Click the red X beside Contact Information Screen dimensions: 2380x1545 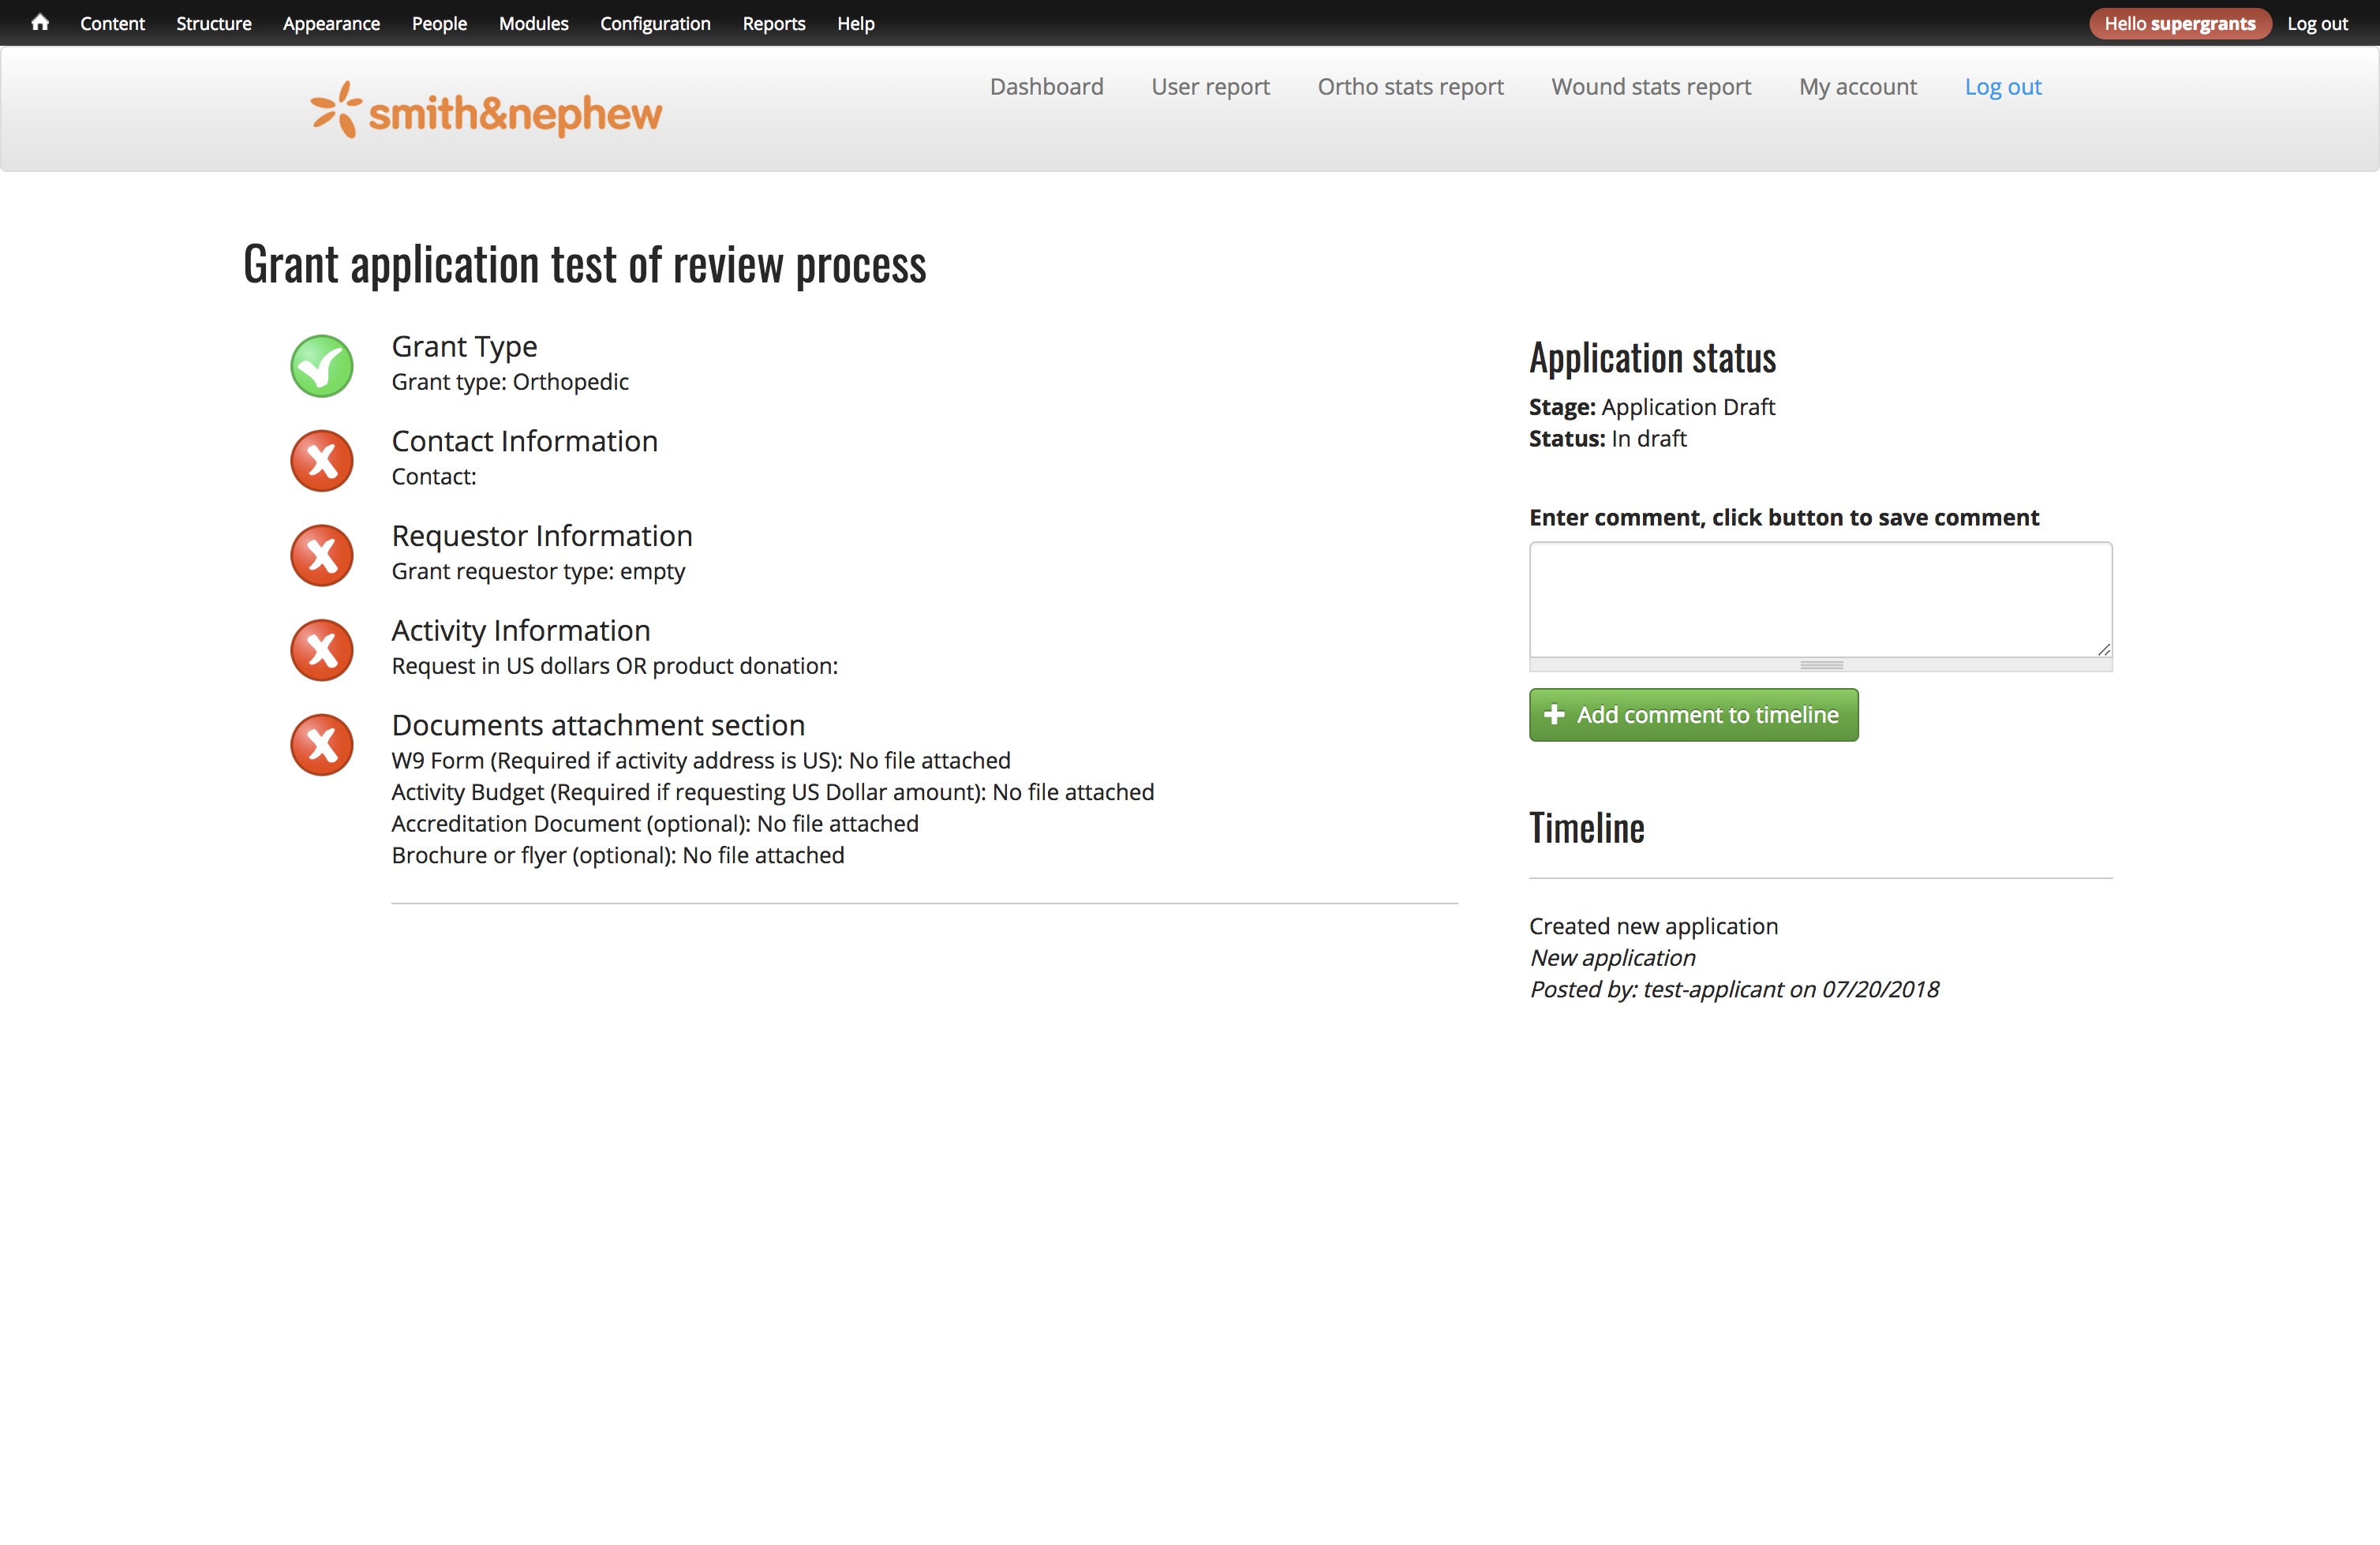(x=321, y=461)
